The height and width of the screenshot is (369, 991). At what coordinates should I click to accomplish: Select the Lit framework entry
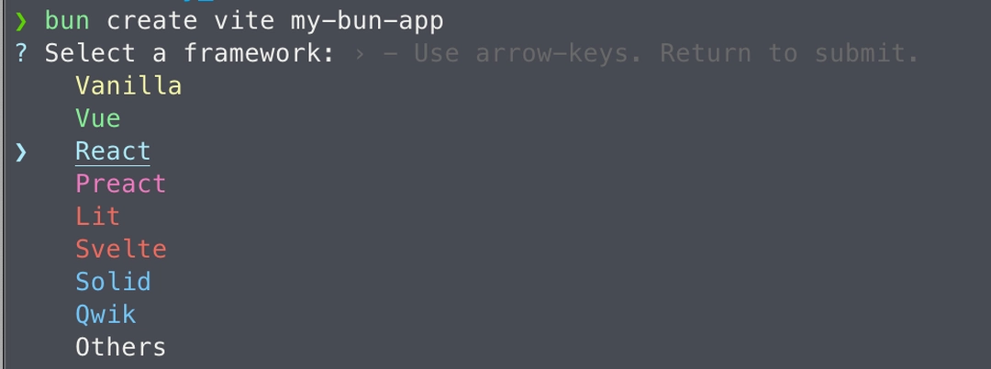[x=98, y=217]
